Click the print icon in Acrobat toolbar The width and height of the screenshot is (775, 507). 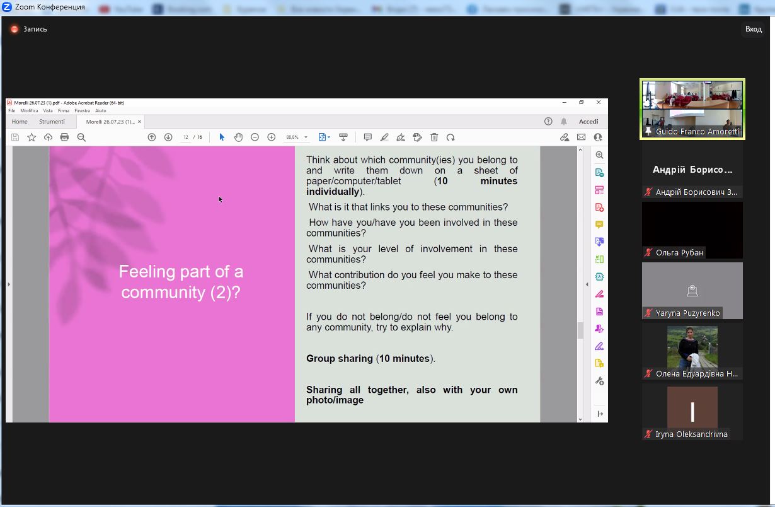[64, 137]
